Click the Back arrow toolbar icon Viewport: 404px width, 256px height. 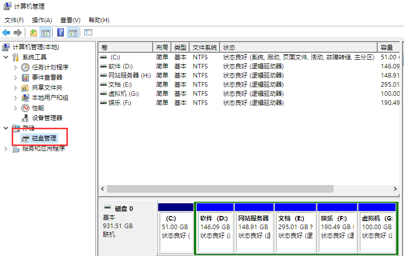point(6,33)
